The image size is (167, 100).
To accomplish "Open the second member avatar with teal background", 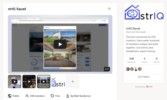I will point(132,69).
